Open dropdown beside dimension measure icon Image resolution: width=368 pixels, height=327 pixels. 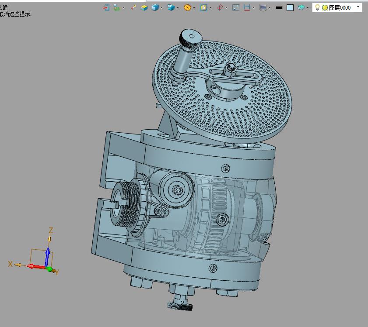point(253,8)
